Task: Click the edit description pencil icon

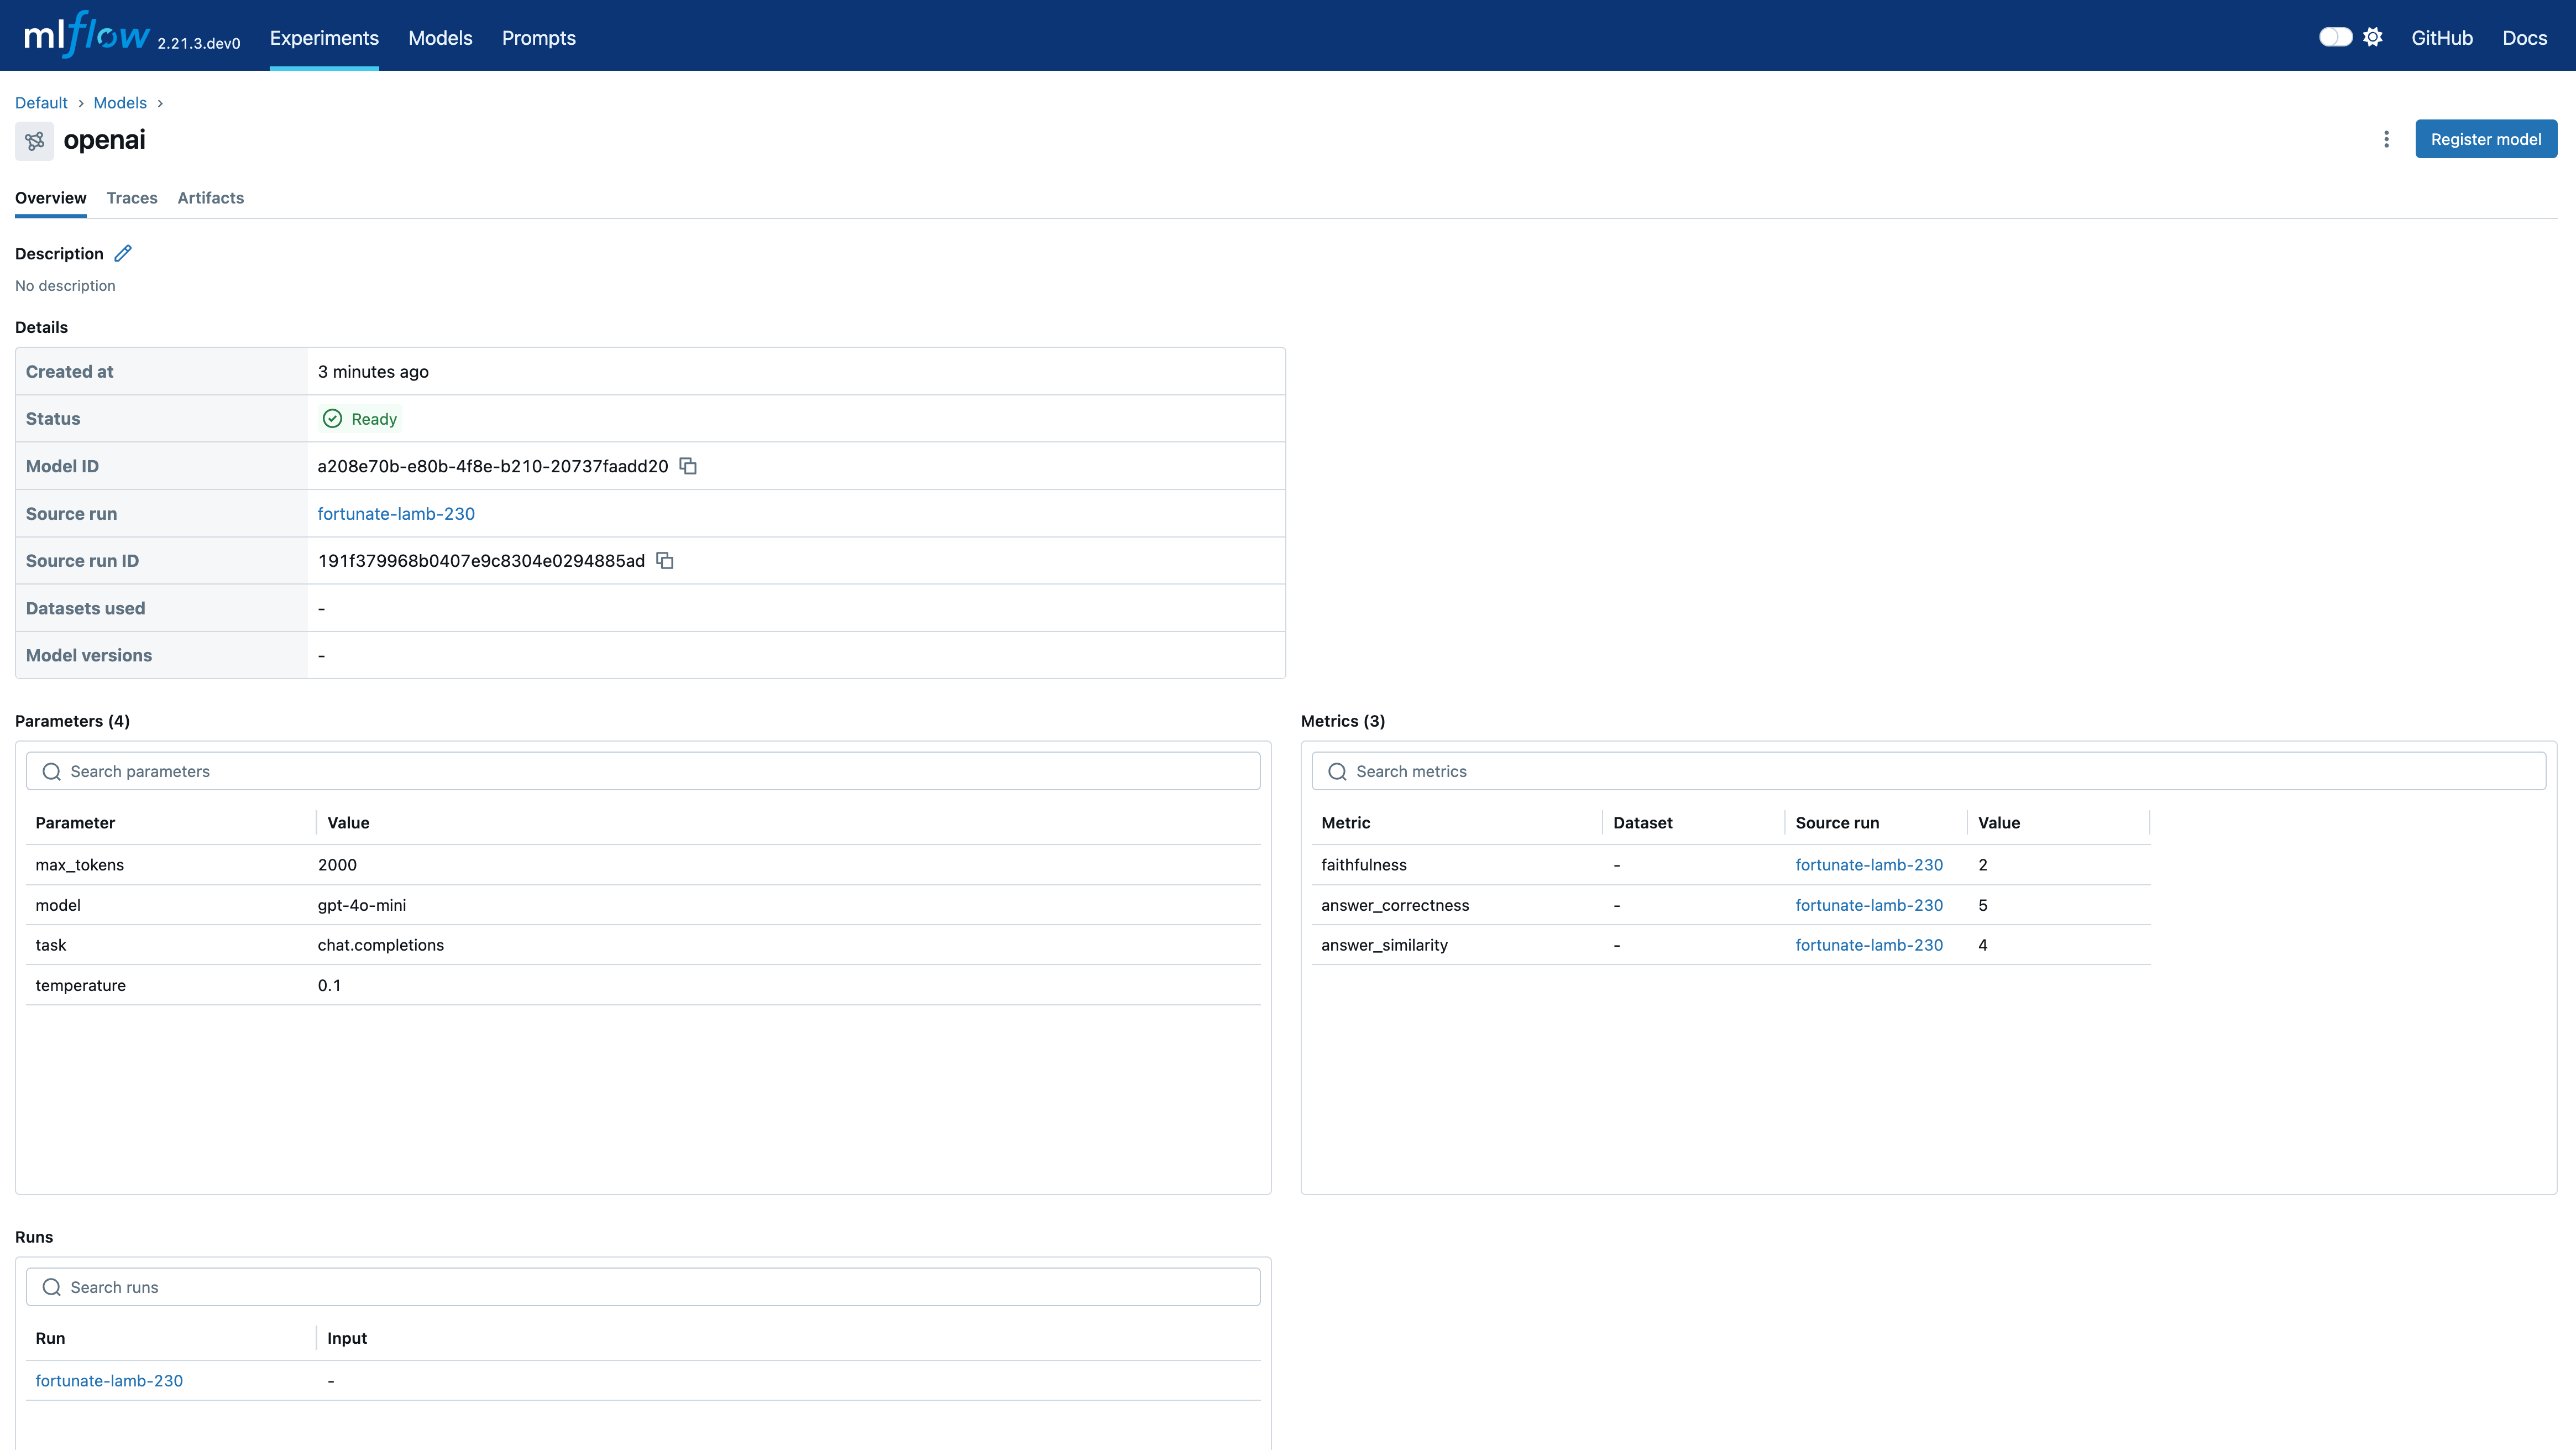Action: coord(123,253)
